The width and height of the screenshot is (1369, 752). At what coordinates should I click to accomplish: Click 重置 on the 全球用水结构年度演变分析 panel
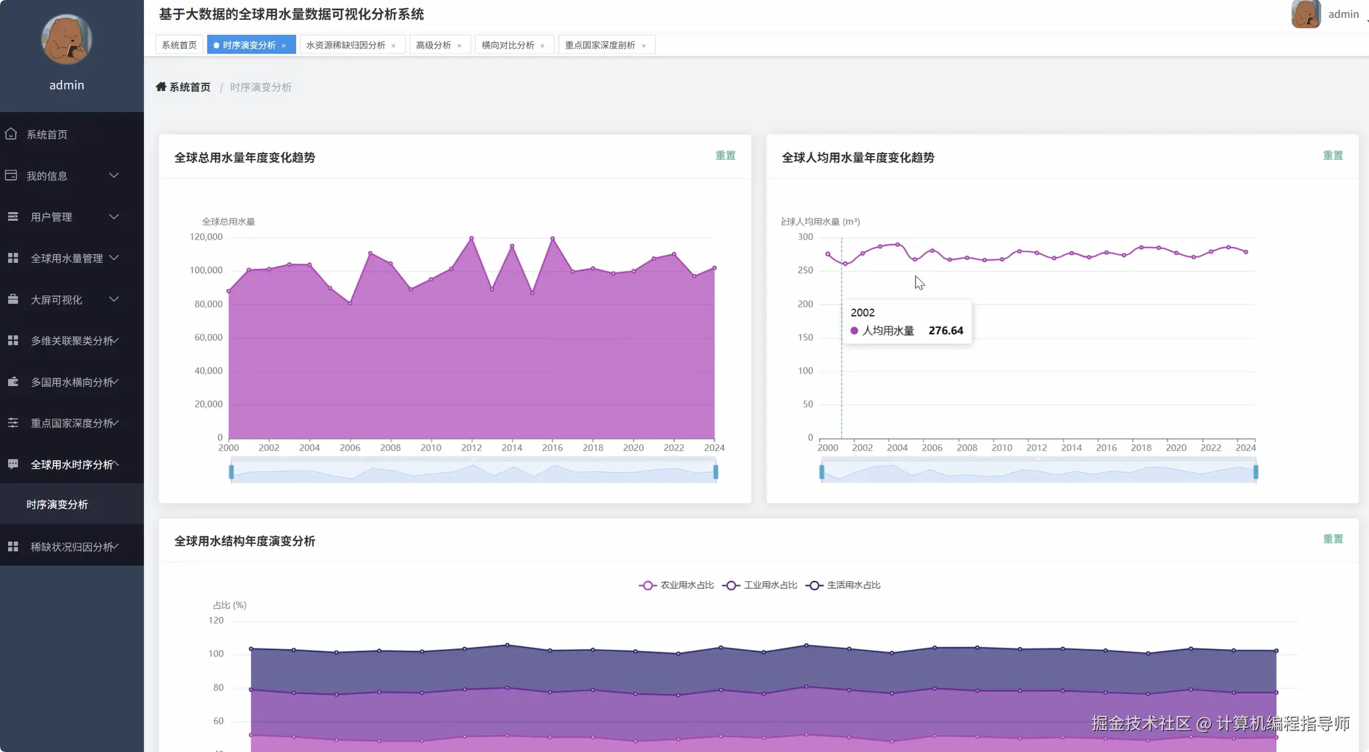coord(1332,539)
